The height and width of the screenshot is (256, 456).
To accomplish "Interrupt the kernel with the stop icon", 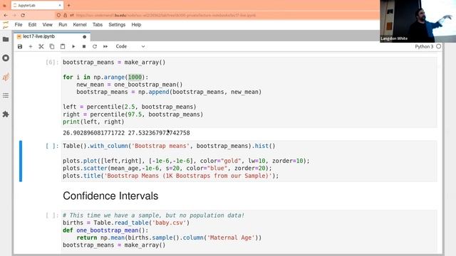I will 84,46.
